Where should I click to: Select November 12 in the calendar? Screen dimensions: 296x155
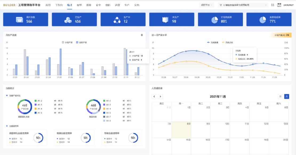pos(259,130)
